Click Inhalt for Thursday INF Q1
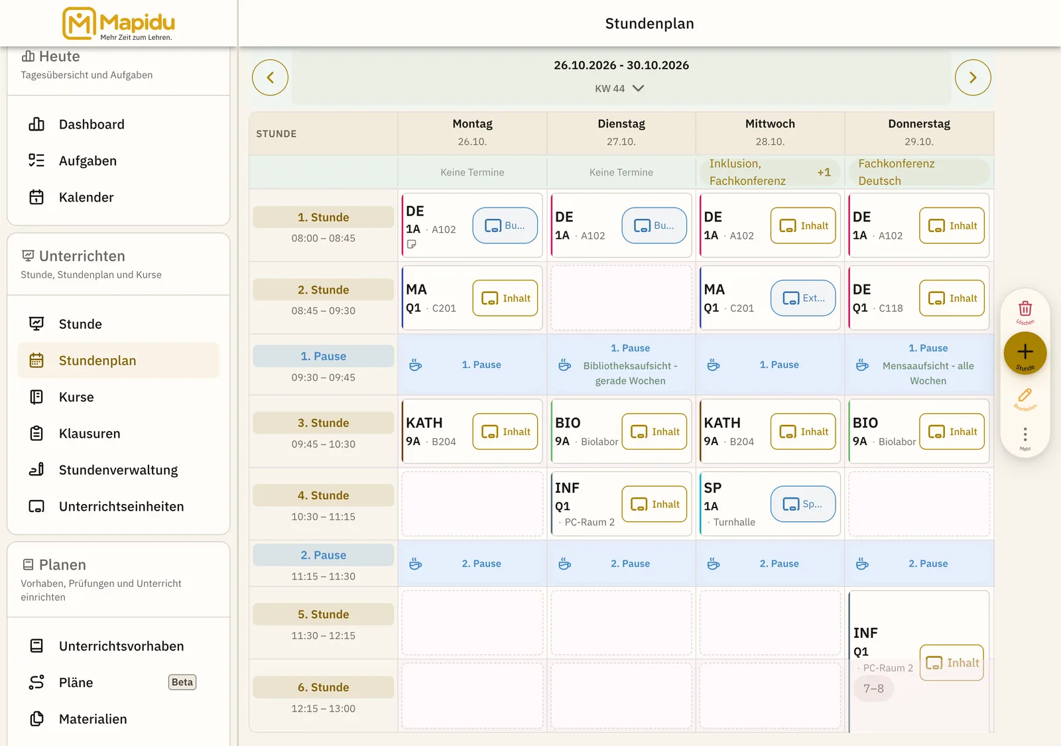1061x746 pixels. click(952, 662)
